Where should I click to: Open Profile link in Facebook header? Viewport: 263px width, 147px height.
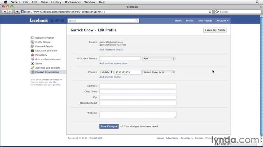coord(189,21)
